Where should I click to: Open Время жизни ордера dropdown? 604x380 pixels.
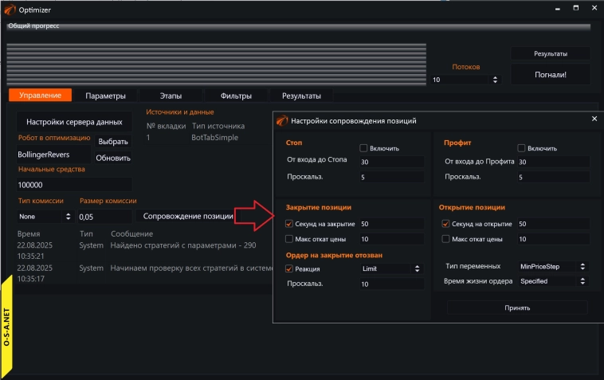[x=553, y=281]
